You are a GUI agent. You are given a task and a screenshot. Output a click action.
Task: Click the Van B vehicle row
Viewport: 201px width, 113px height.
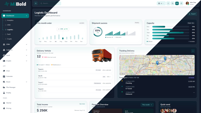click(x=75, y=77)
